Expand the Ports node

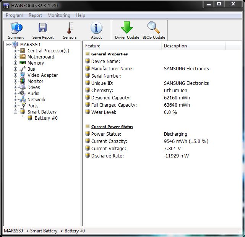pos(15,106)
